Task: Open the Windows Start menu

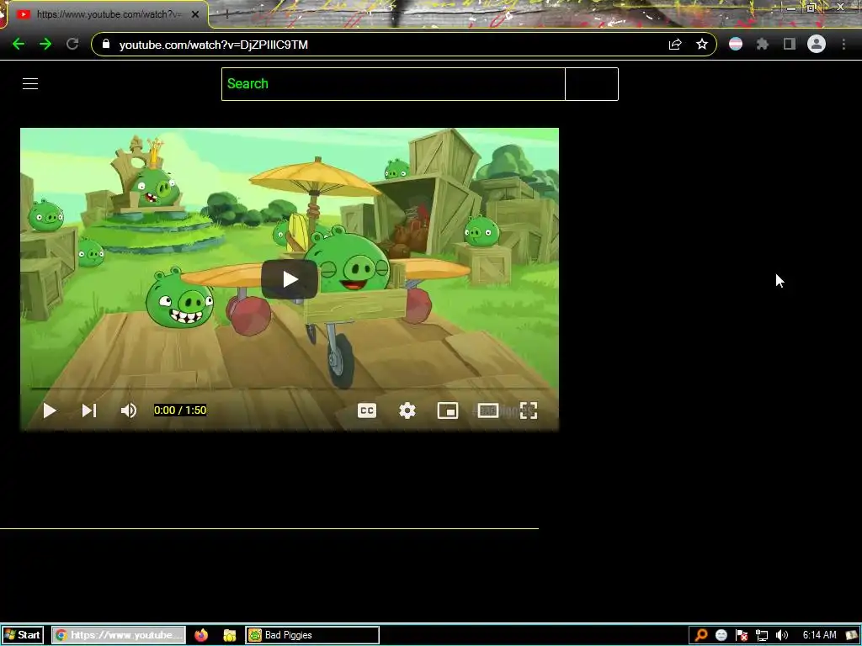Action: tap(23, 635)
